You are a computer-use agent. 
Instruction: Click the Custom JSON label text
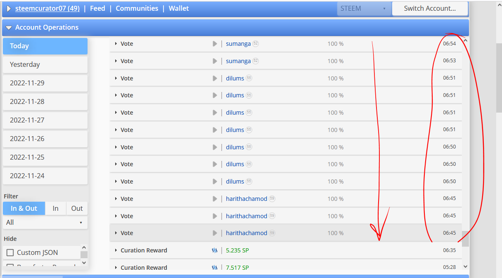[x=37, y=252]
